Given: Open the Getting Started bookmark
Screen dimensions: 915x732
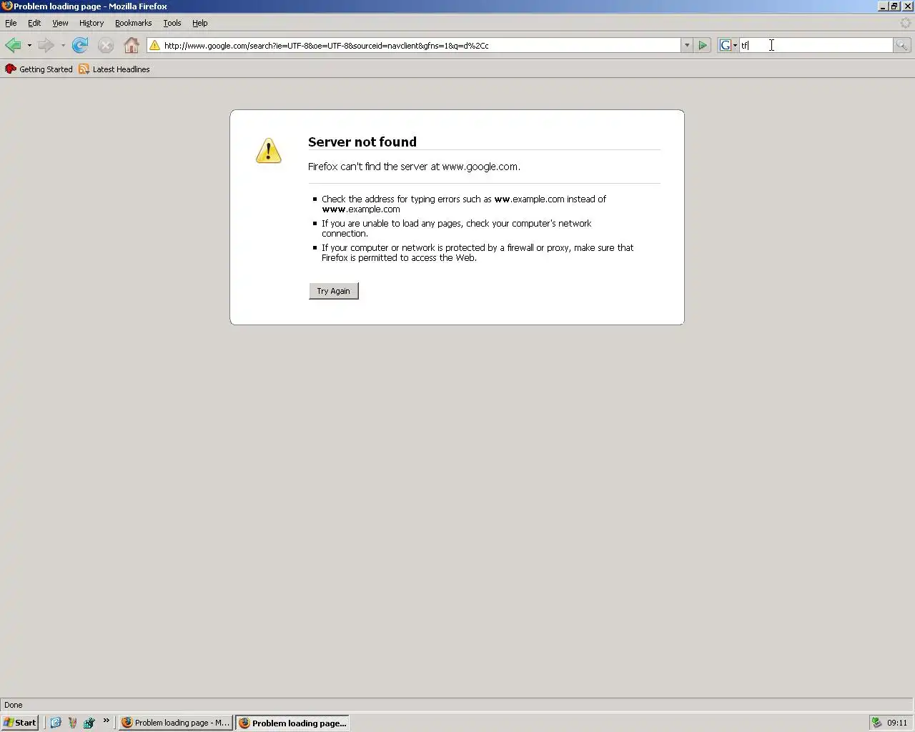Looking at the screenshot, I should pos(39,69).
